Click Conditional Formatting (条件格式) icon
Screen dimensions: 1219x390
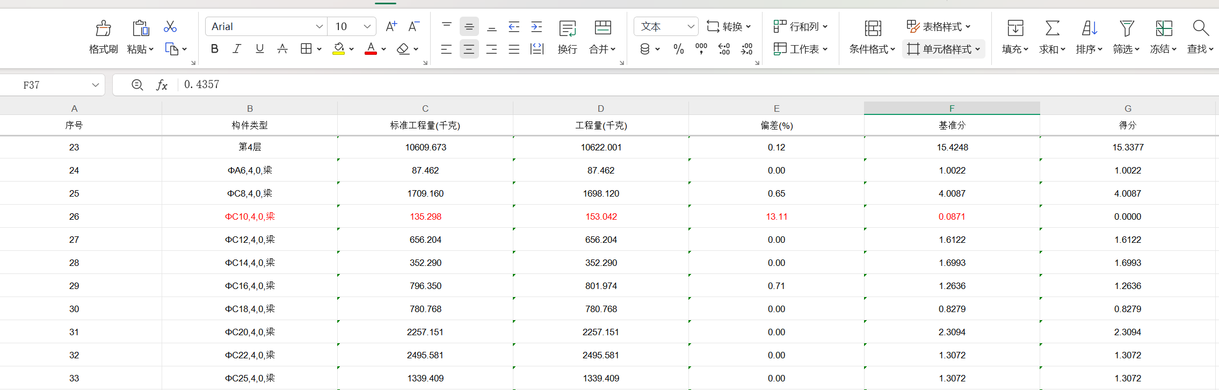(x=873, y=28)
